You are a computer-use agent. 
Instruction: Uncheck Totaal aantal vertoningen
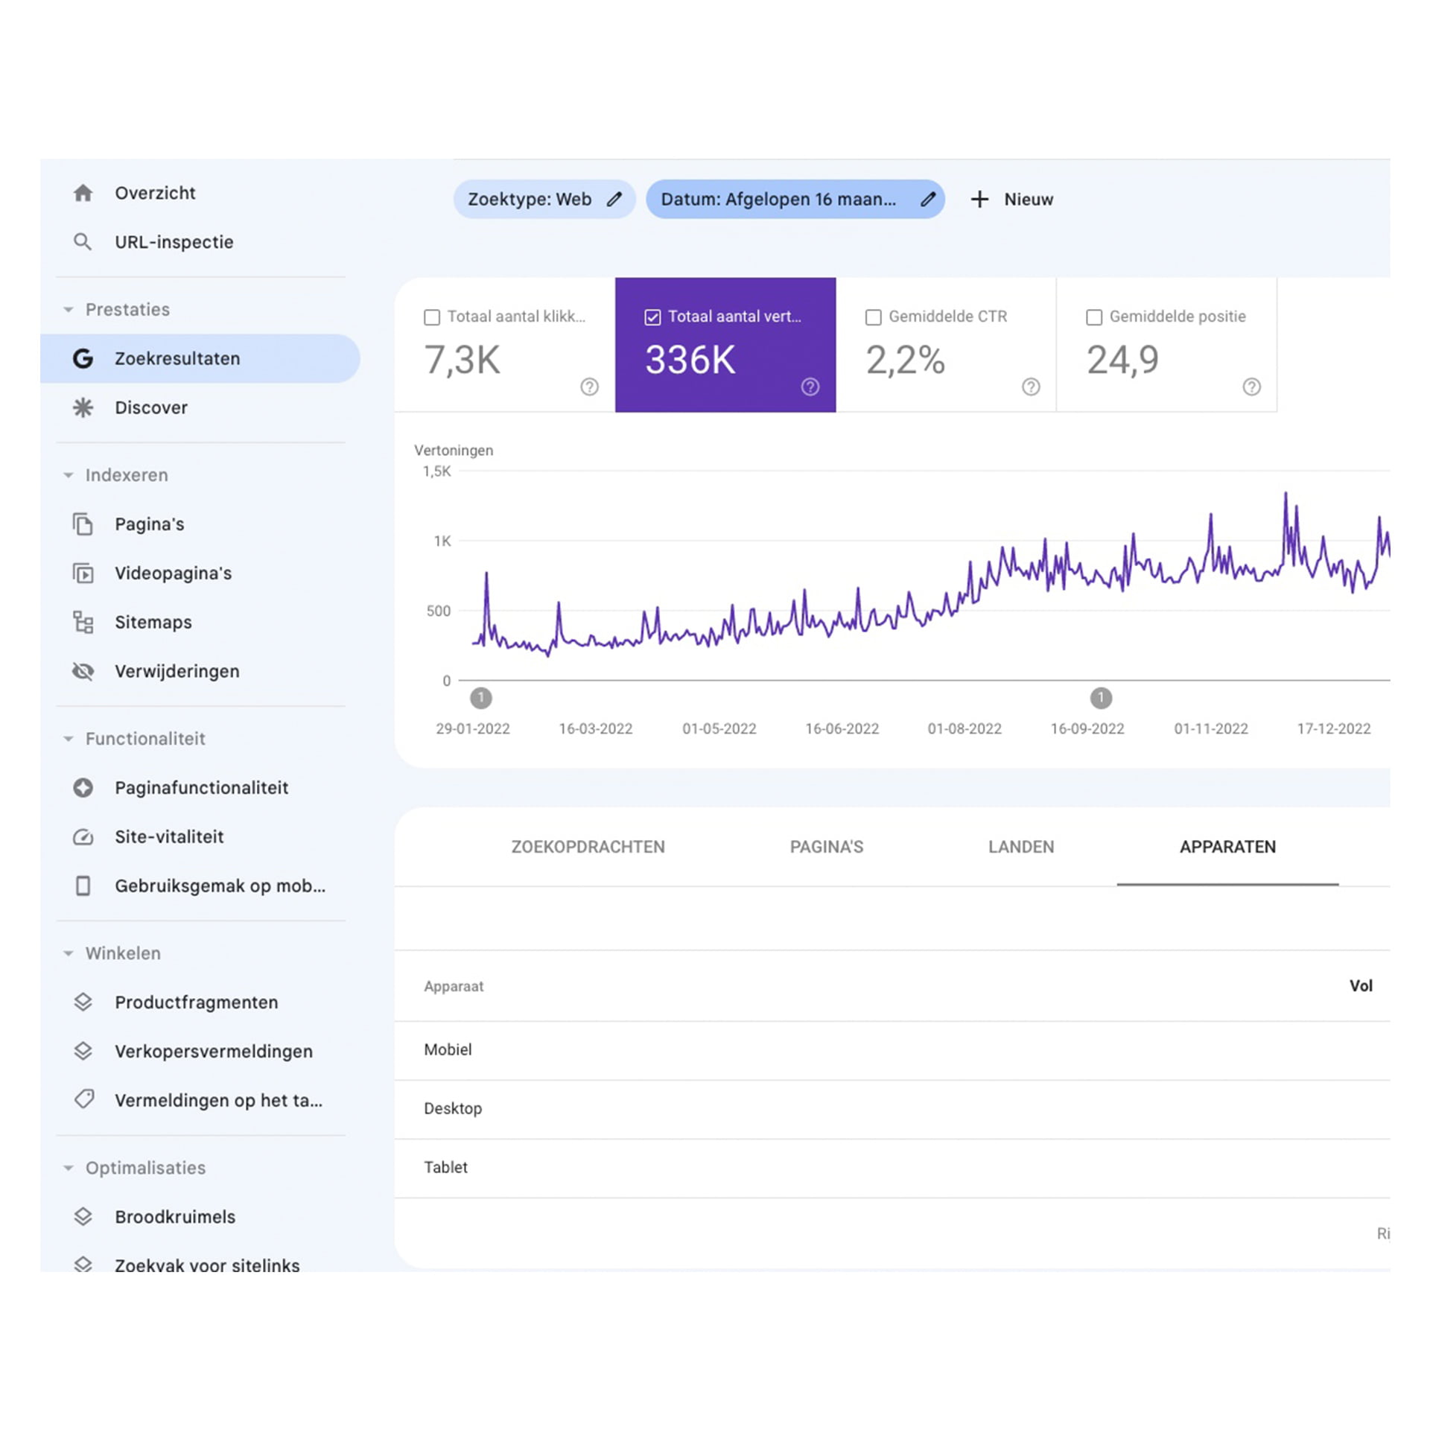[652, 317]
